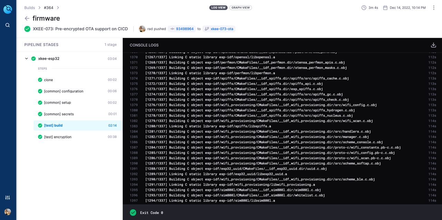Screen dimensions: 442x220
Task: Click the green check of encryption step
Action: (40, 137)
